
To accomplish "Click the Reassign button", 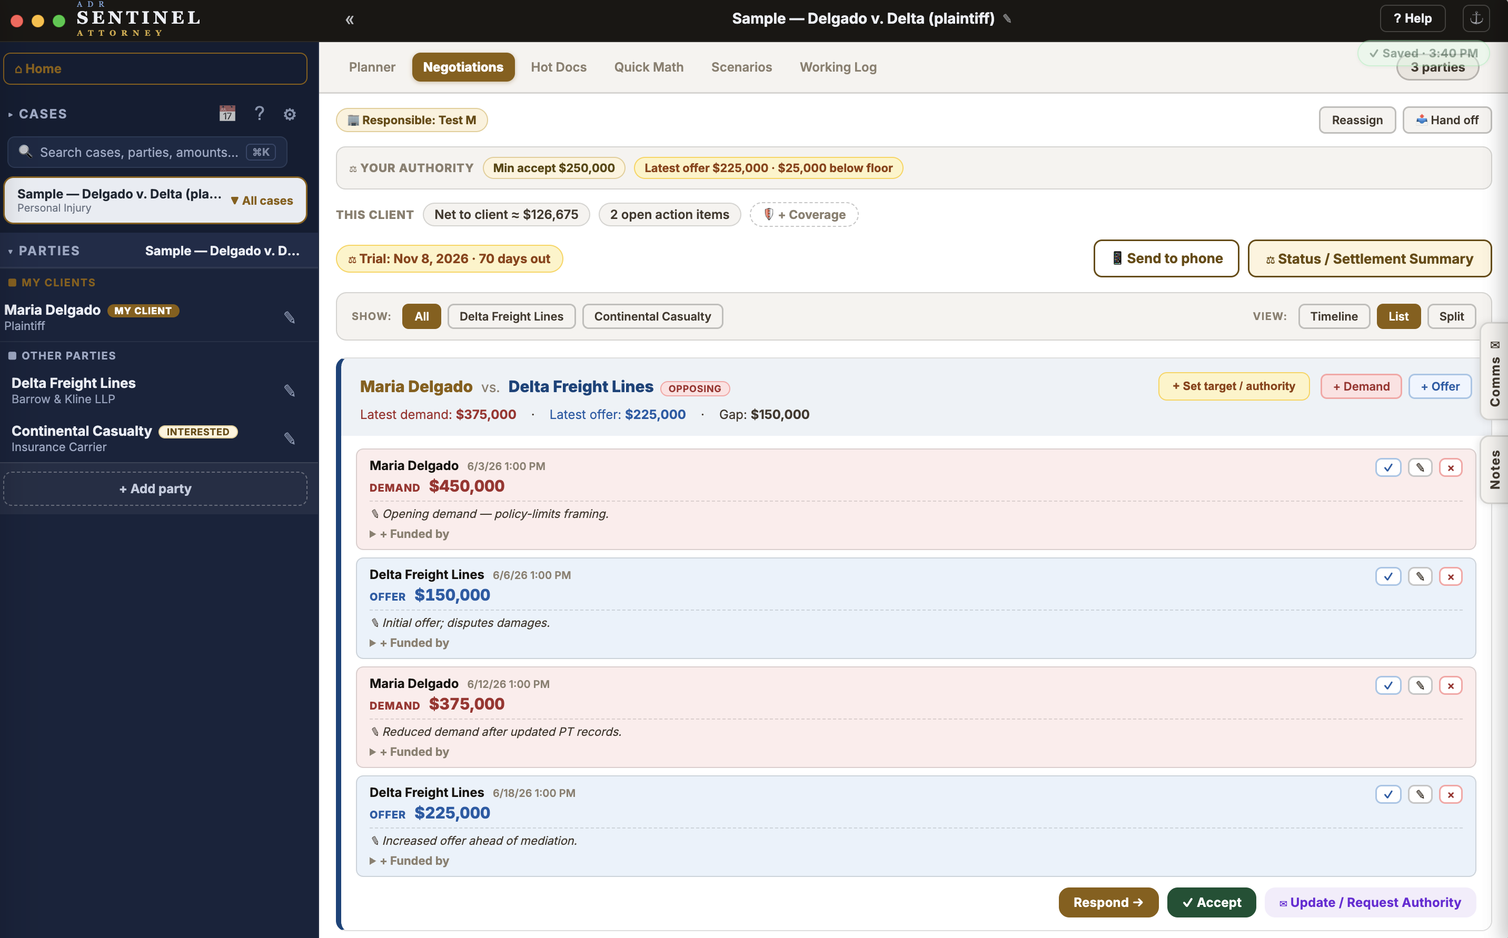I will pyautogui.click(x=1356, y=119).
